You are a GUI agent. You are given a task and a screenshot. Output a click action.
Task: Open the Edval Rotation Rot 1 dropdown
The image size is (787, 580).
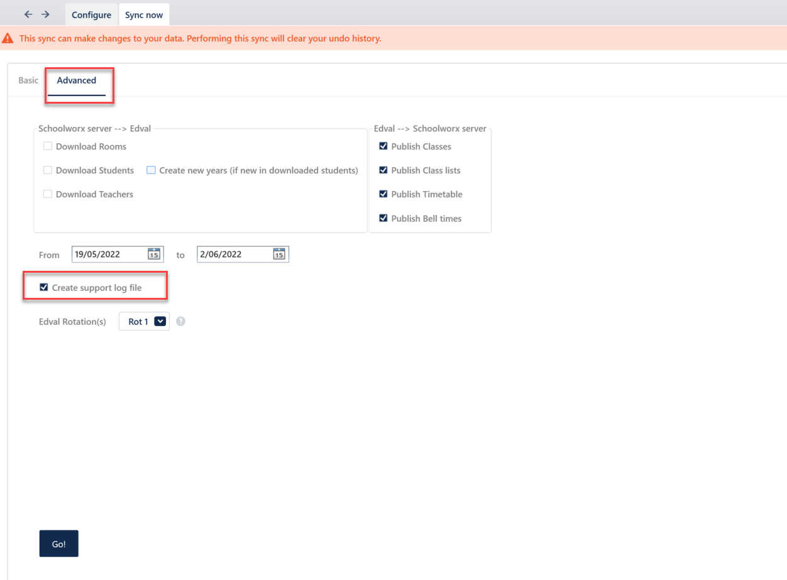point(144,321)
